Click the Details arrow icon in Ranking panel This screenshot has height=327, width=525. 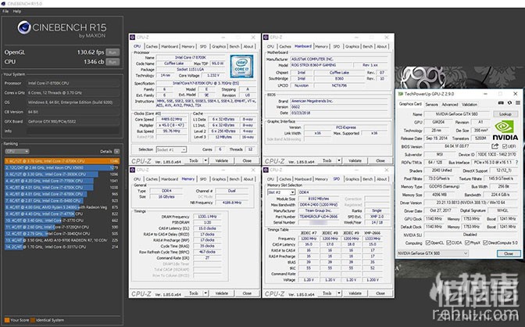tap(116, 151)
